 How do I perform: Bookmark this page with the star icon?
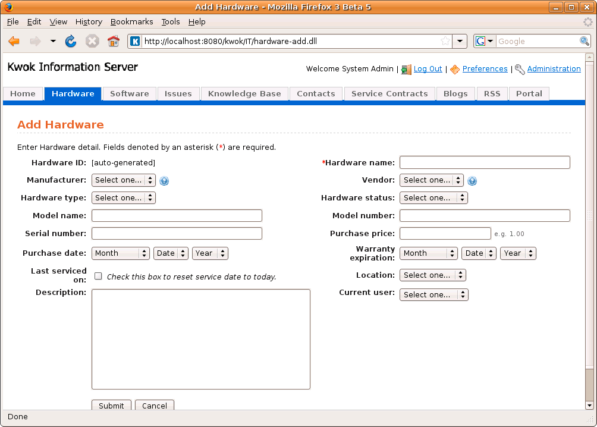point(445,41)
